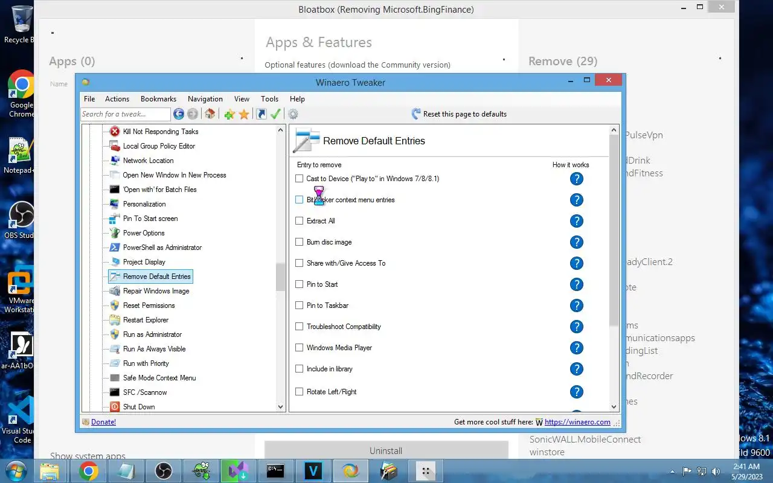Open the Help menu
Image resolution: width=773 pixels, height=483 pixels.
(297, 99)
